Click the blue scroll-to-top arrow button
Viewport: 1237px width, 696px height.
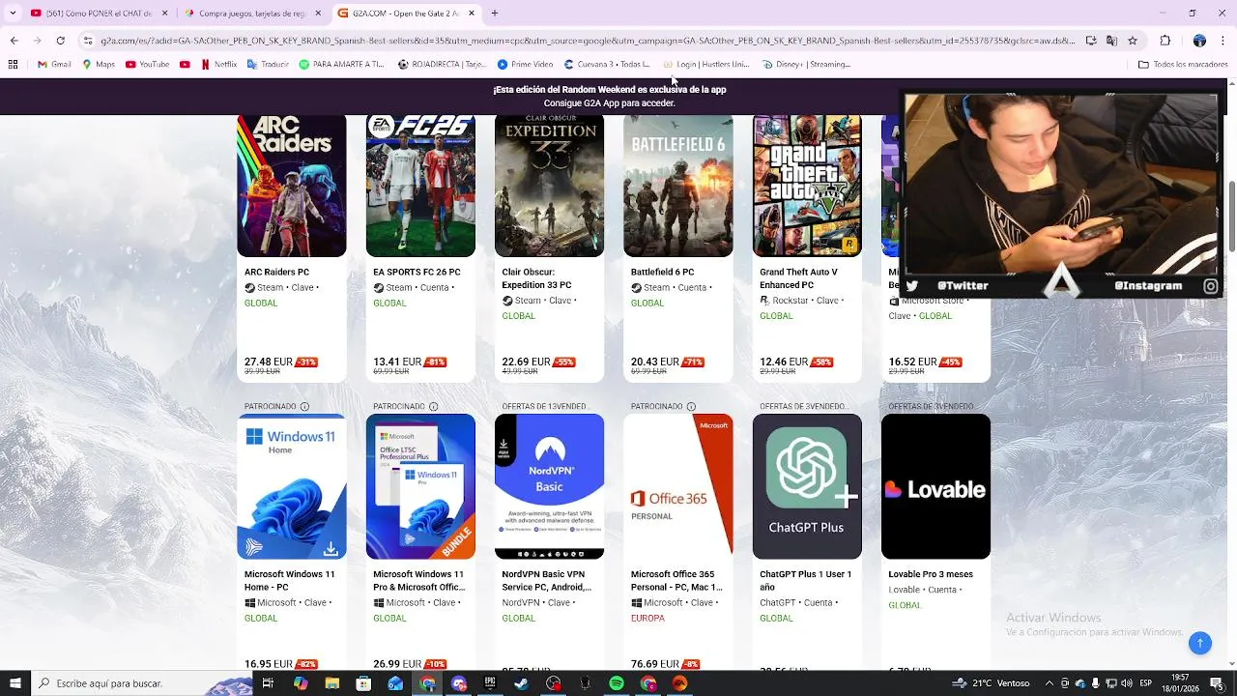click(1199, 643)
